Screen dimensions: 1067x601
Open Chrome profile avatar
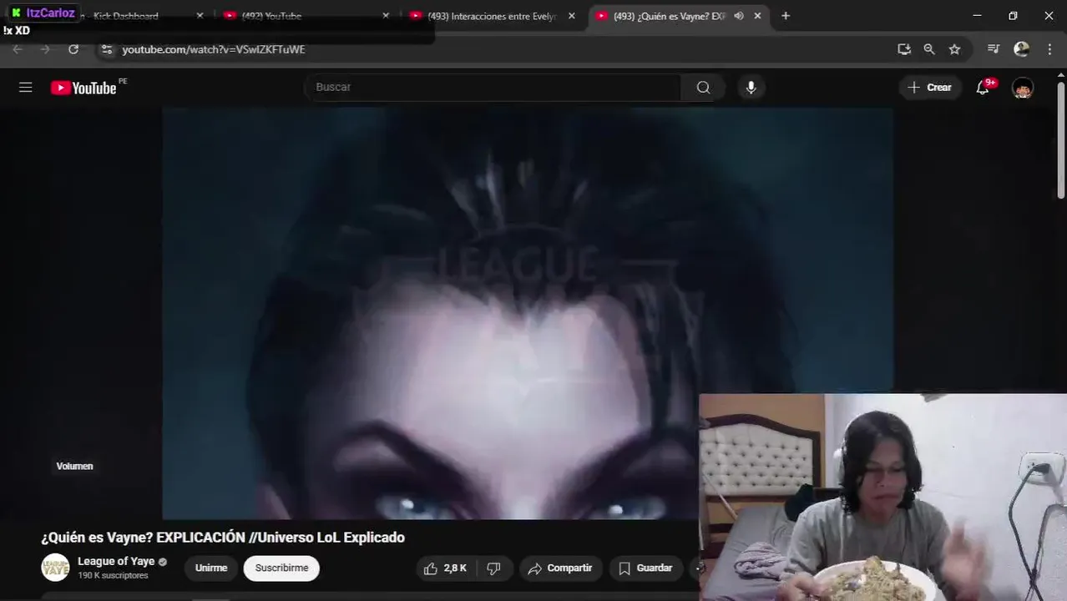(x=1021, y=49)
